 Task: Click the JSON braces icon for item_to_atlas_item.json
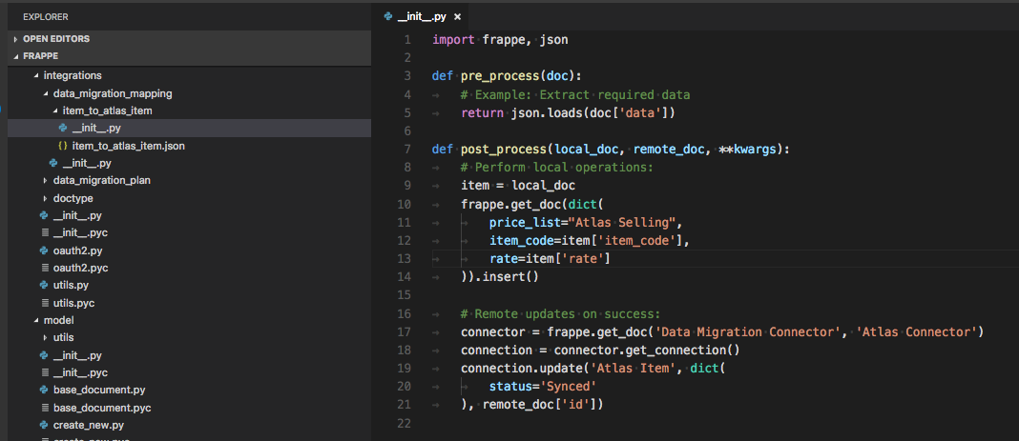[x=63, y=146]
